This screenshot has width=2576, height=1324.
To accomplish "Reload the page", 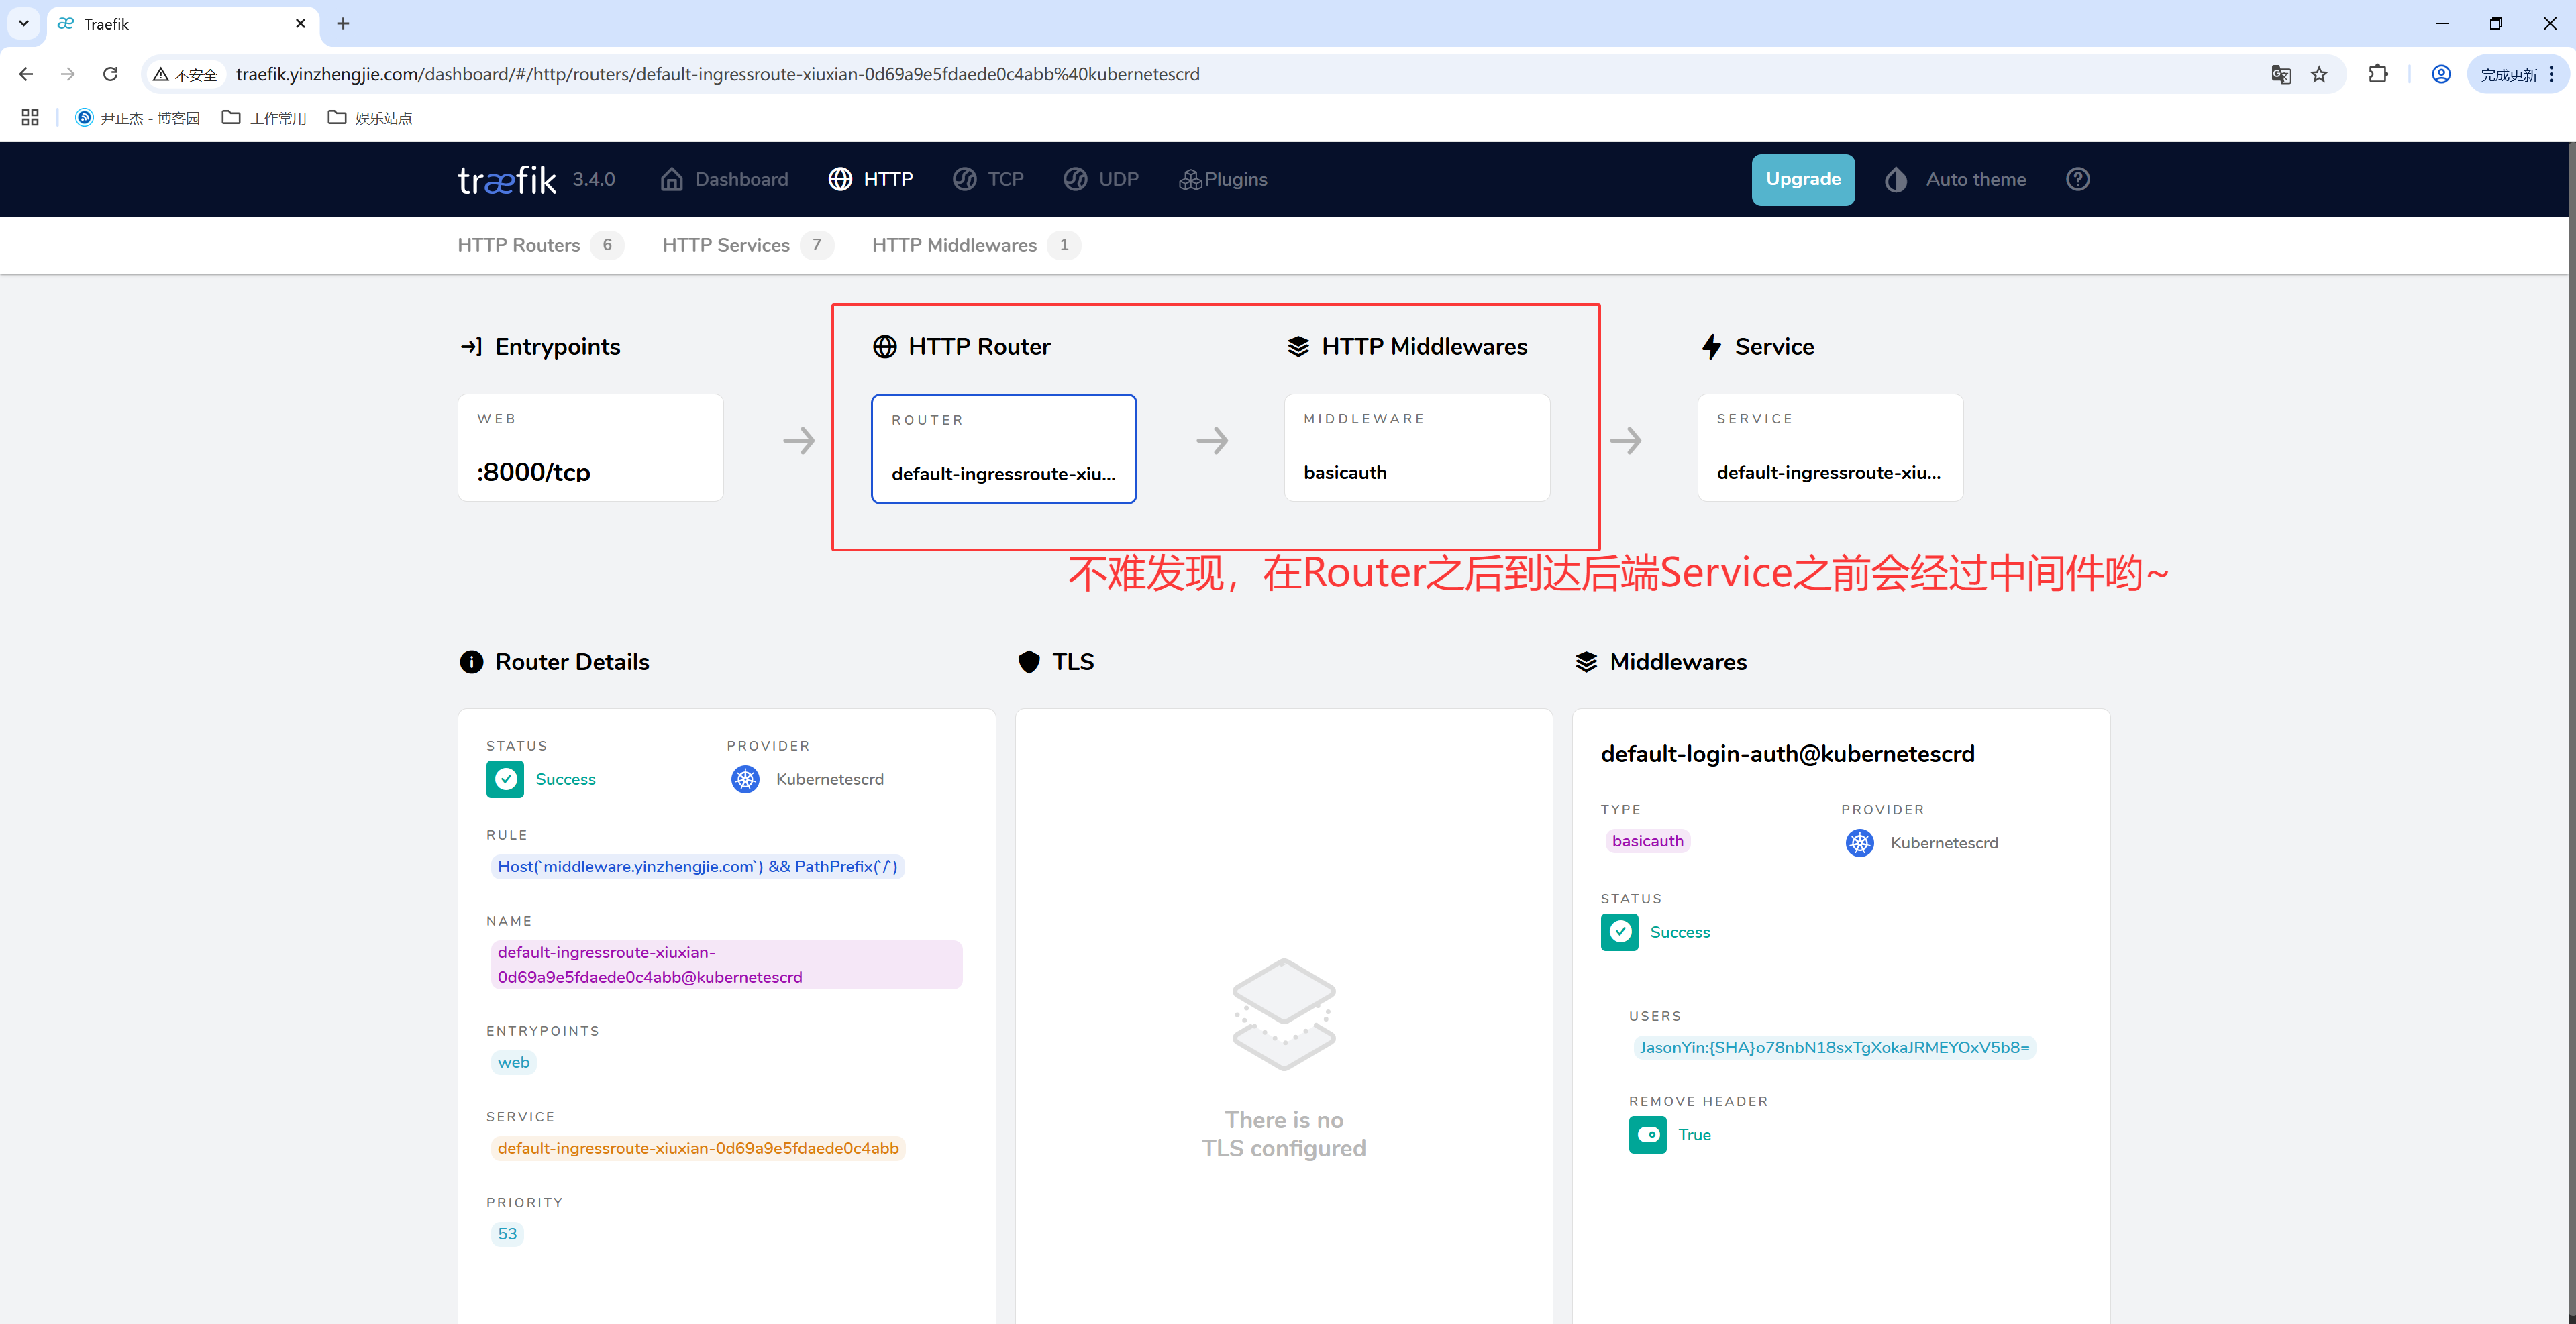I will 111,75.
